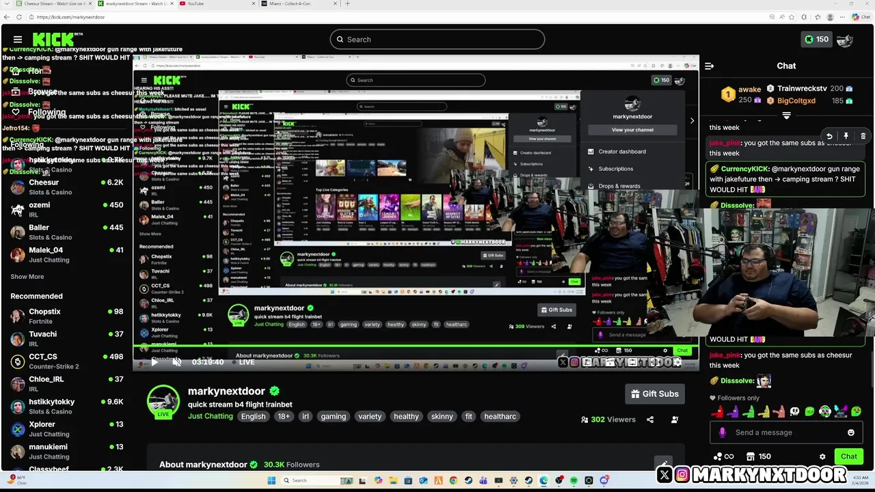
Task: Click the green video progress bar
Action: click(x=416, y=347)
